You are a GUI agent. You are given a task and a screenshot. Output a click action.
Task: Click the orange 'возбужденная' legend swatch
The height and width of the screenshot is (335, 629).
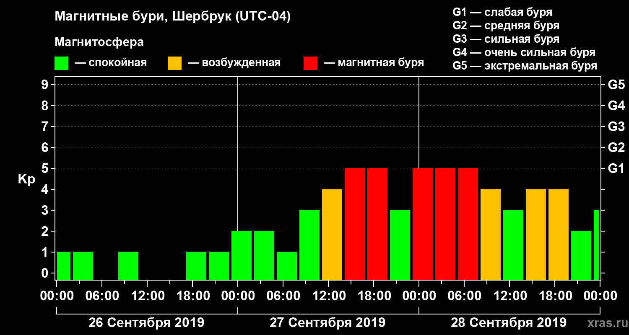click(174, 63)
